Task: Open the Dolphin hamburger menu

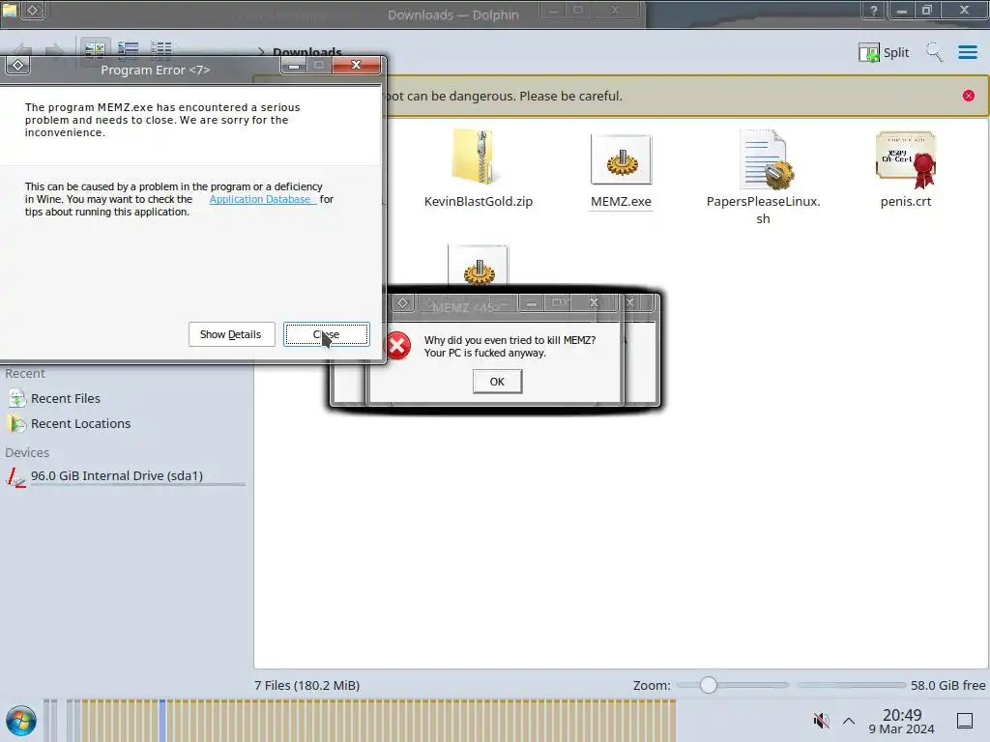Action: pyautogui.click(x=967, y=52)
